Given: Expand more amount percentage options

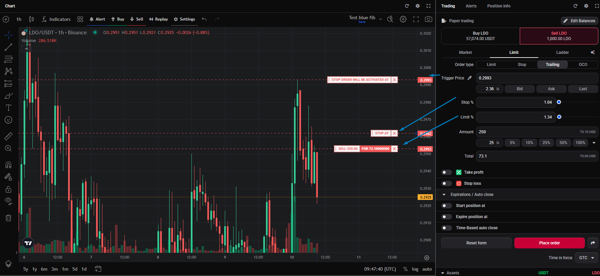Looking at the screenshot, I should 594,143.
